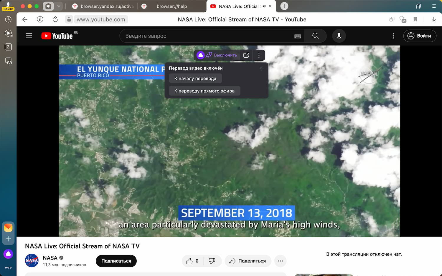442x276 pixels.
Task: Open the NASA channel avatar
Action: [32, 261]
